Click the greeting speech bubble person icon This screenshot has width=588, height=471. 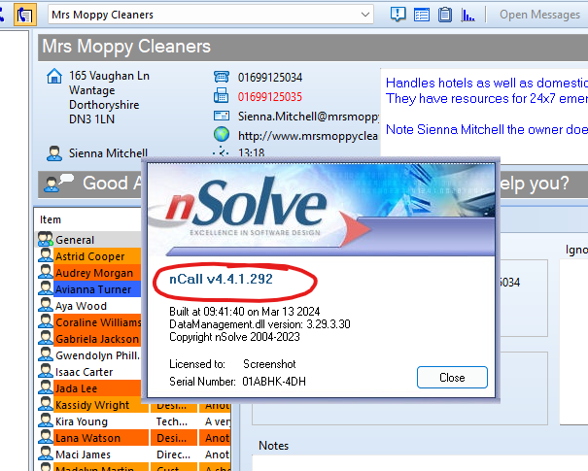tap(58, 183)
